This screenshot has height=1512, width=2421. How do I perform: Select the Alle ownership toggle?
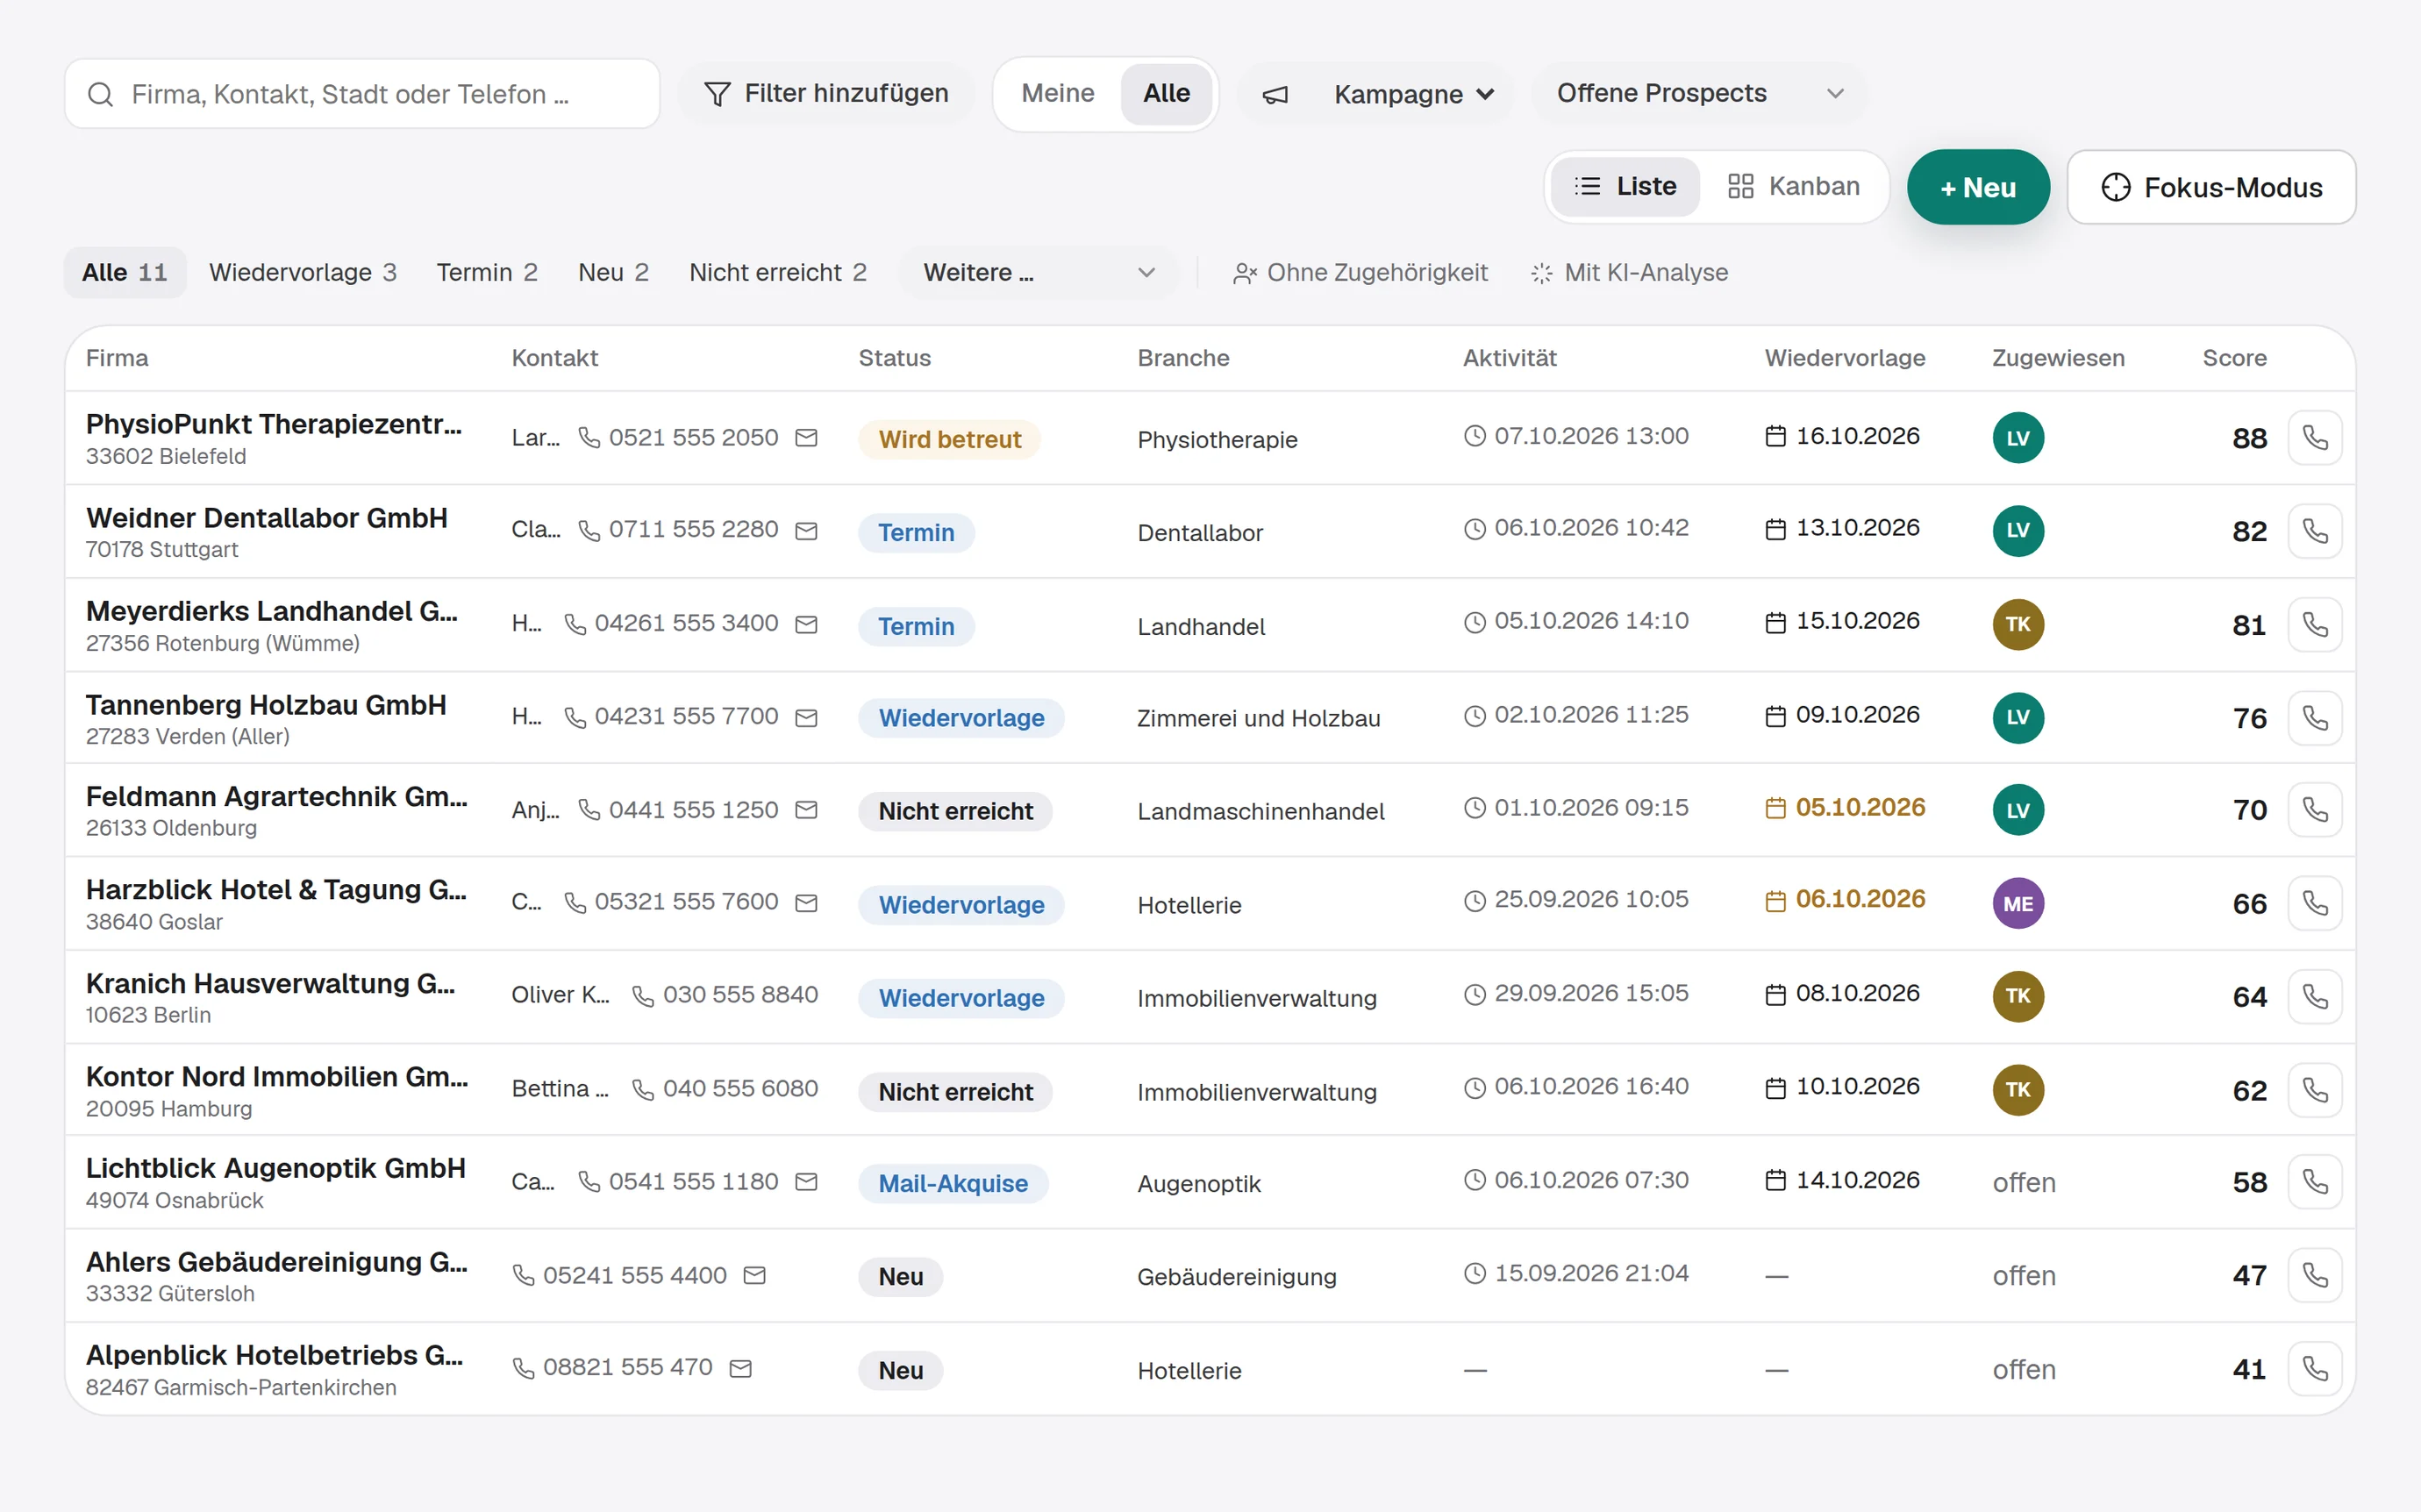point(1166,94)
